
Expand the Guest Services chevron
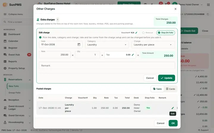30,116
